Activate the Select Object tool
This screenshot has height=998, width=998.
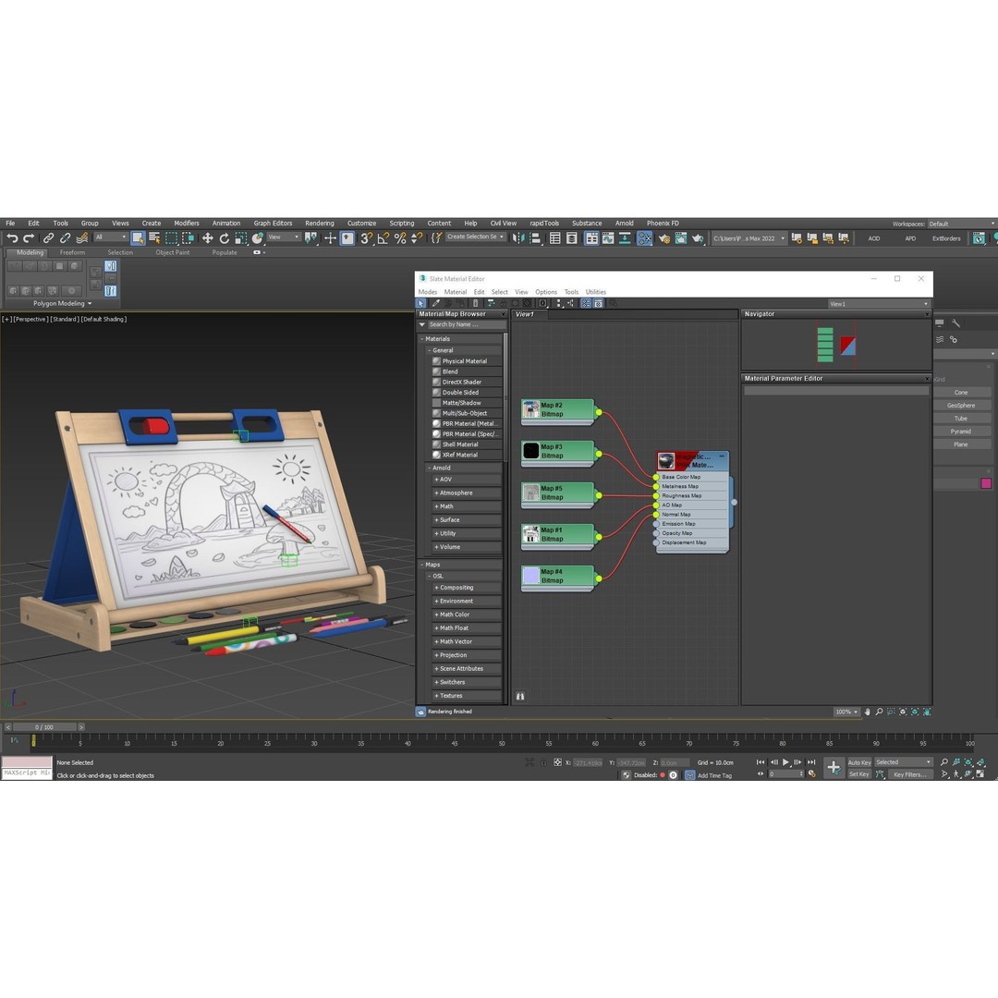tap(138, 238)
